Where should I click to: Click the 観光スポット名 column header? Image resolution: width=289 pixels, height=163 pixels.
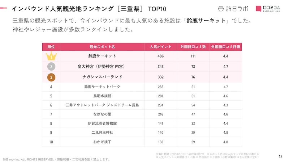pyautogui.click(x=102, y=47)
